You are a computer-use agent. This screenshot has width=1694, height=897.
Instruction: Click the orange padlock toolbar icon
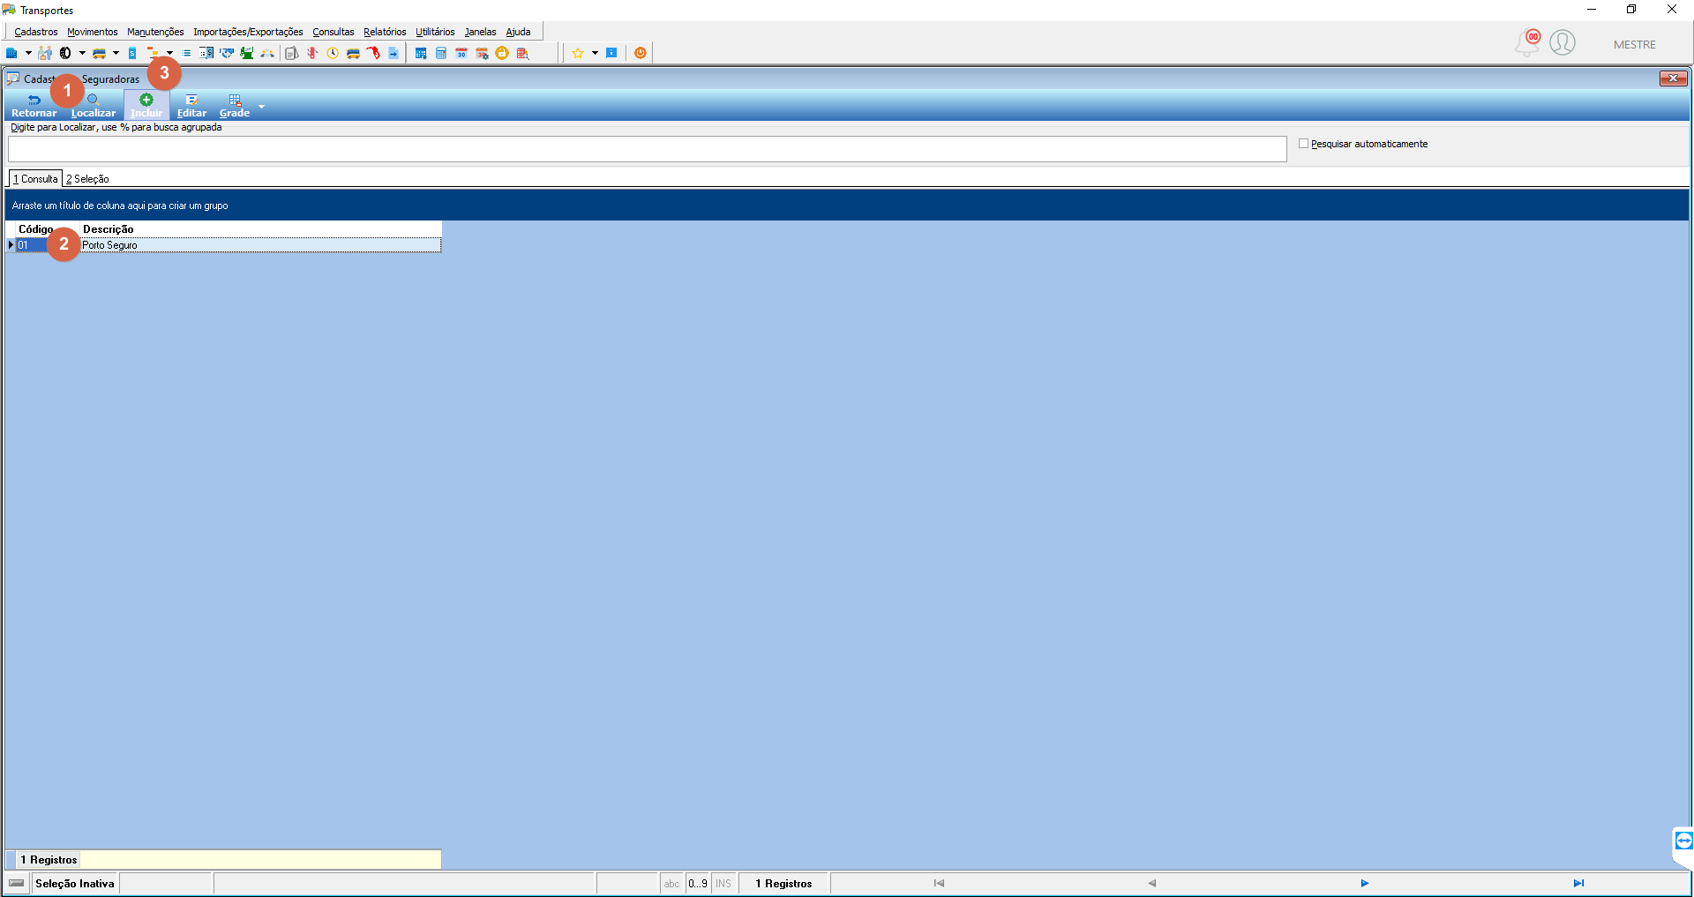502,53
